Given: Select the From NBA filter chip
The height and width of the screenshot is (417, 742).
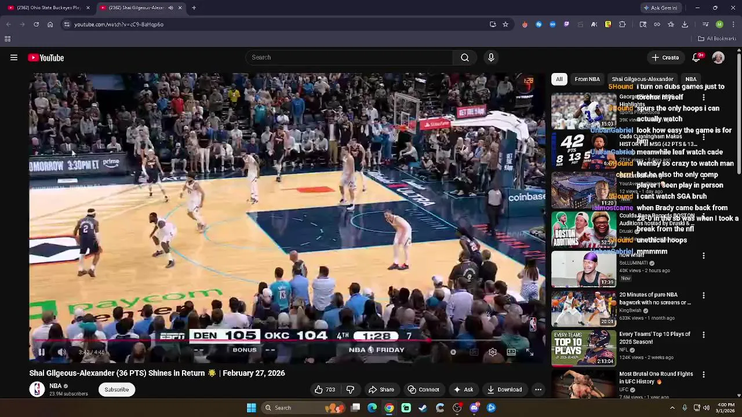Looking at the screenshot, I should (587, 79).
